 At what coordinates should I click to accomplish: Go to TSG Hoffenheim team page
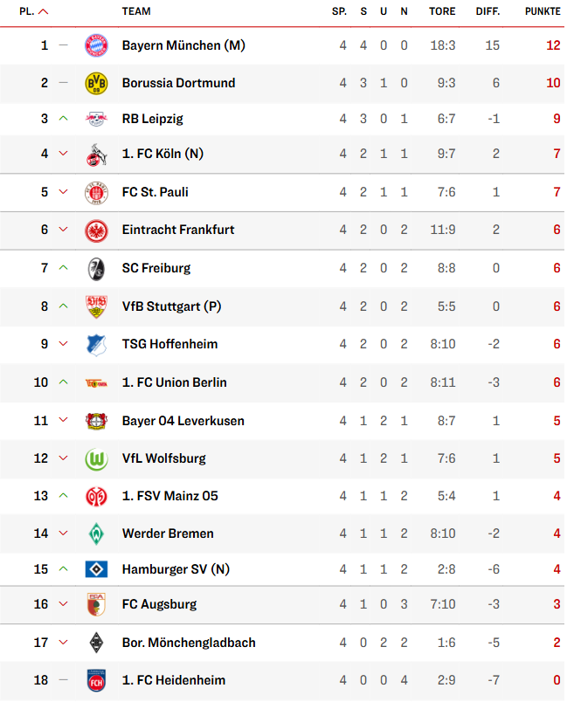[x=170, y=344]
